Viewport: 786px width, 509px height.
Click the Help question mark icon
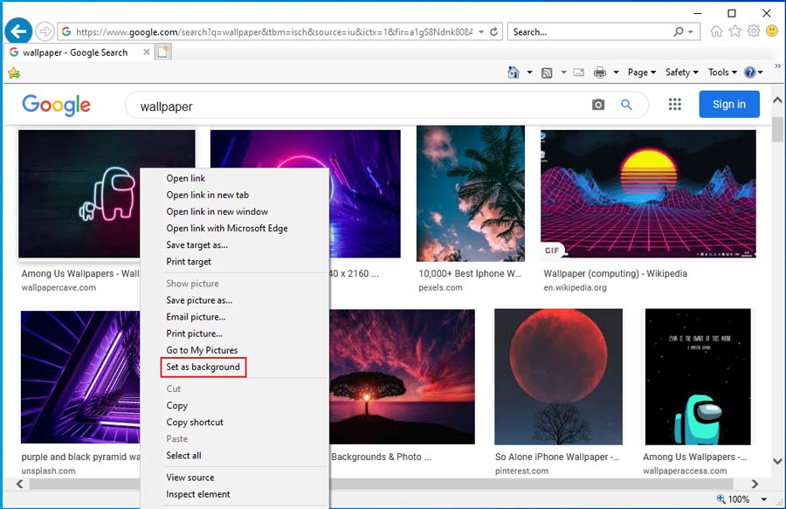point(750,72)
